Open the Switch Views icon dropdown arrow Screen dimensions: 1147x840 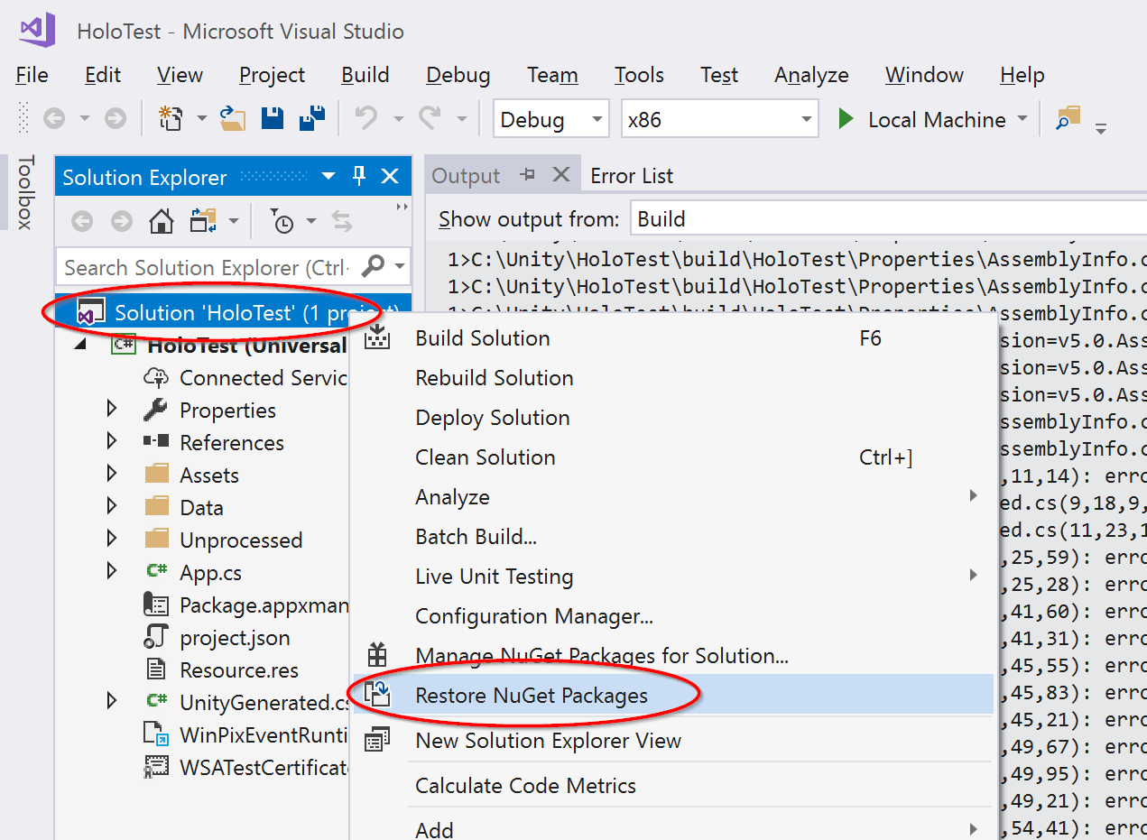[x=233, y=221]
